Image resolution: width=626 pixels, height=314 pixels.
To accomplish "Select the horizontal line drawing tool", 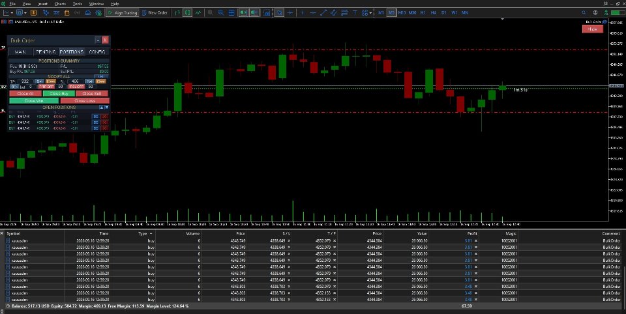I will [313, 13].
